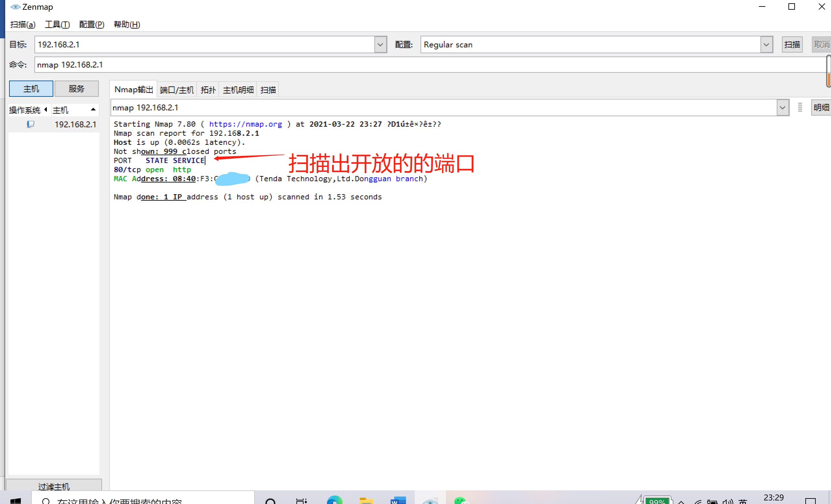This screenshot has height=504, width=831.
Task: Click the 80/tcp port line
Action: tap(152, 170)
